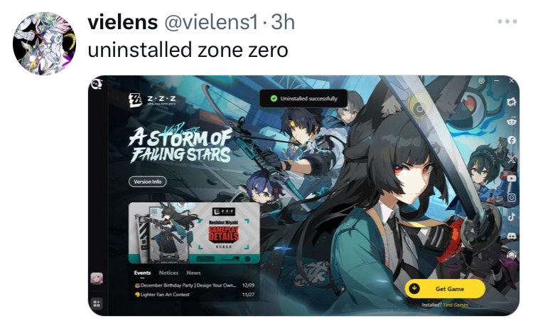533x321 pixels.
Task: Open the customer support headset icon
Action: click(511, 255)
